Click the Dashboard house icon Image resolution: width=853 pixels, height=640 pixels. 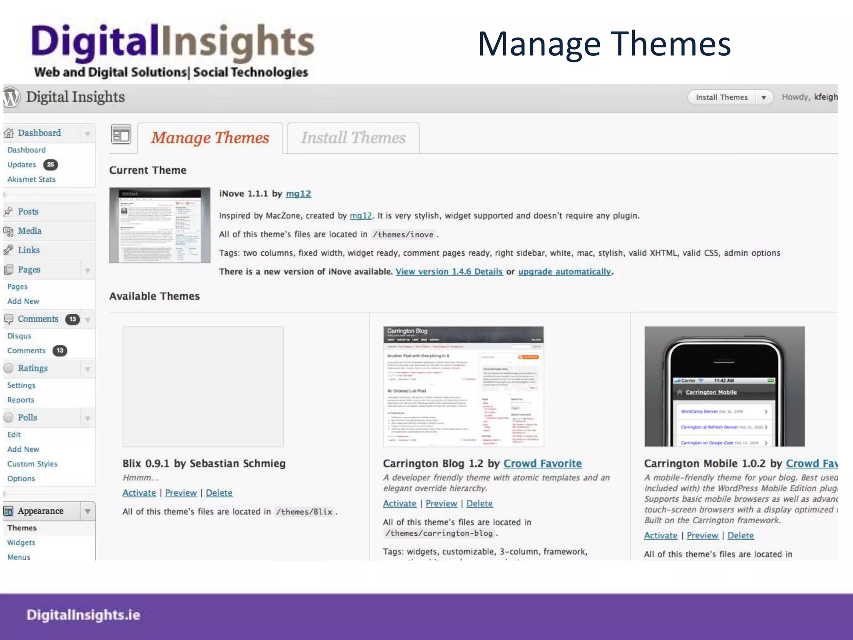click(9, 133)
